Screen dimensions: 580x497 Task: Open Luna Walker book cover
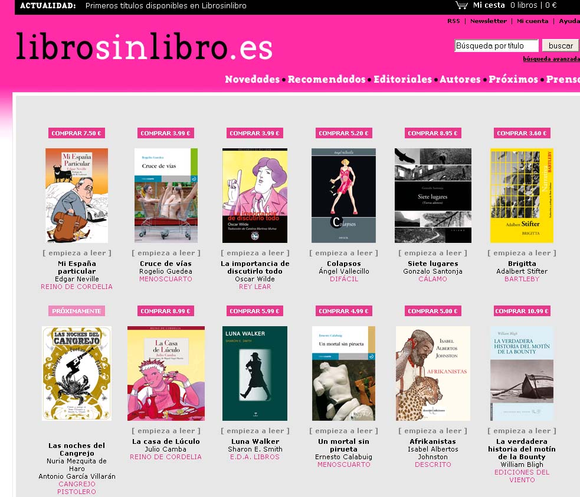[255, 373]
